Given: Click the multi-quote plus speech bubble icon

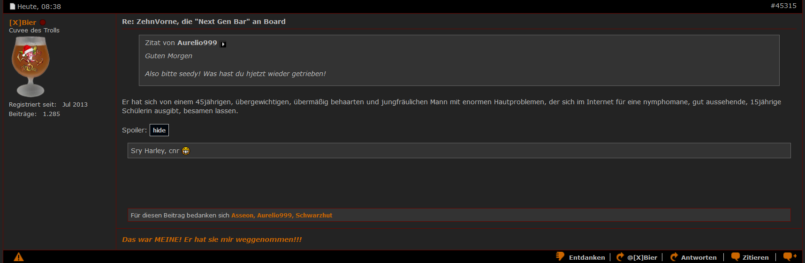Looking at the screenshot, I should pos(790,256).
